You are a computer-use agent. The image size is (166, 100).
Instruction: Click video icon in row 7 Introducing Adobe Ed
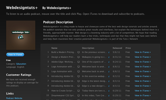coord(78,81)
